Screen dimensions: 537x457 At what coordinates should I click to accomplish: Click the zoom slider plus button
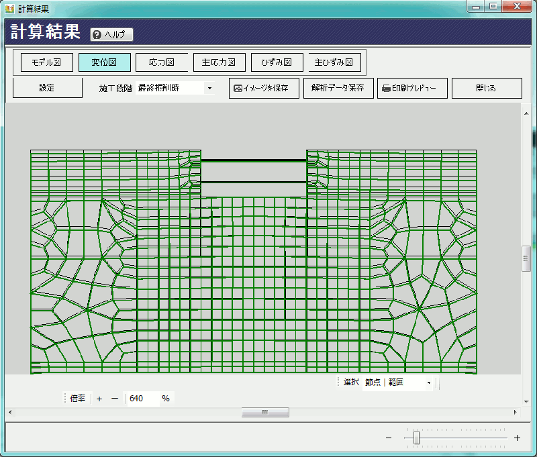pyautogui.click(x=517, y=438)
